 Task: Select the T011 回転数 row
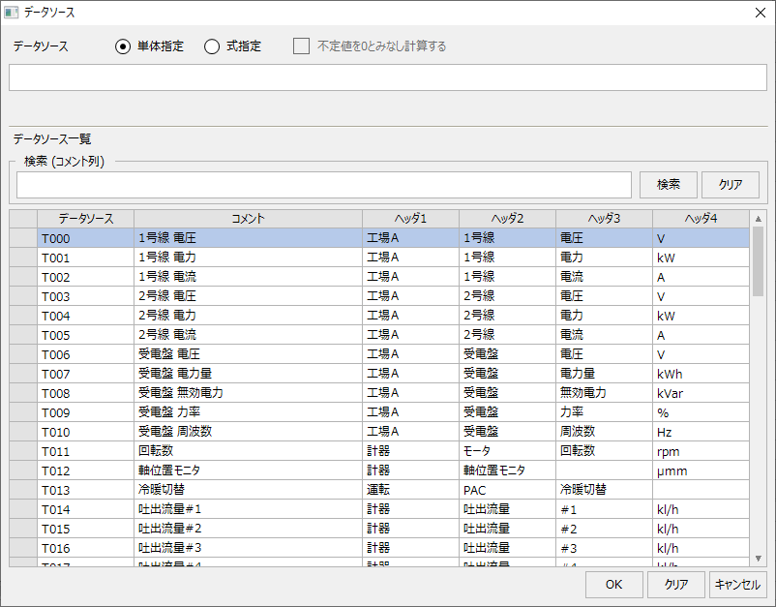coord(248,451)
